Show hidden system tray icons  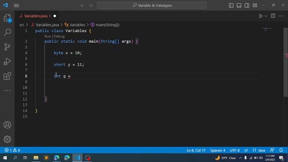click(240, 158)
